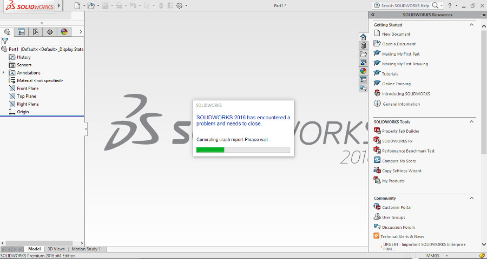Click the Save toolbar icon
The image size is (487, 259).
pyautogui.click(x=105, y=5)
